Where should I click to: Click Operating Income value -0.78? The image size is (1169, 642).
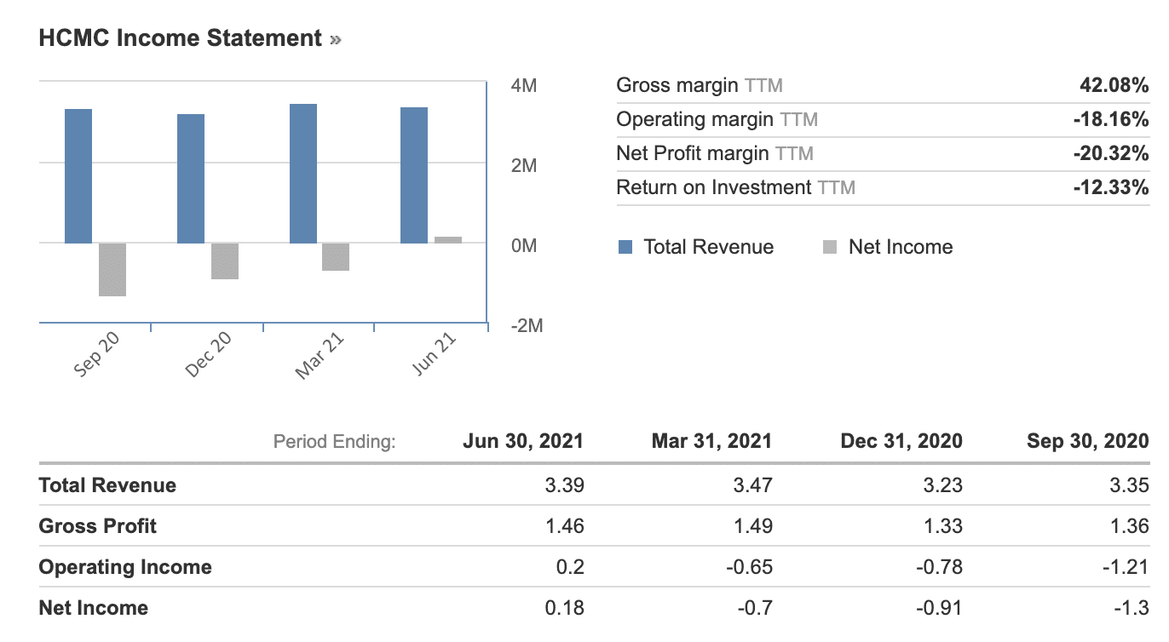tap(939, 567)
